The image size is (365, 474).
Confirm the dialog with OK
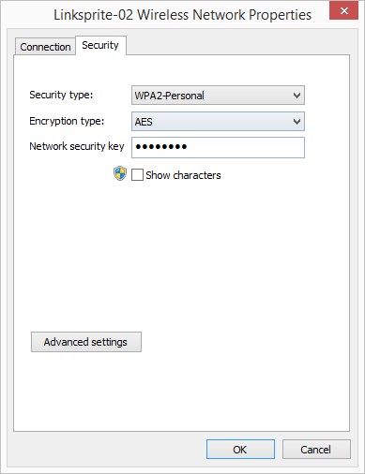pyautogui.click(x=240, y=450)
